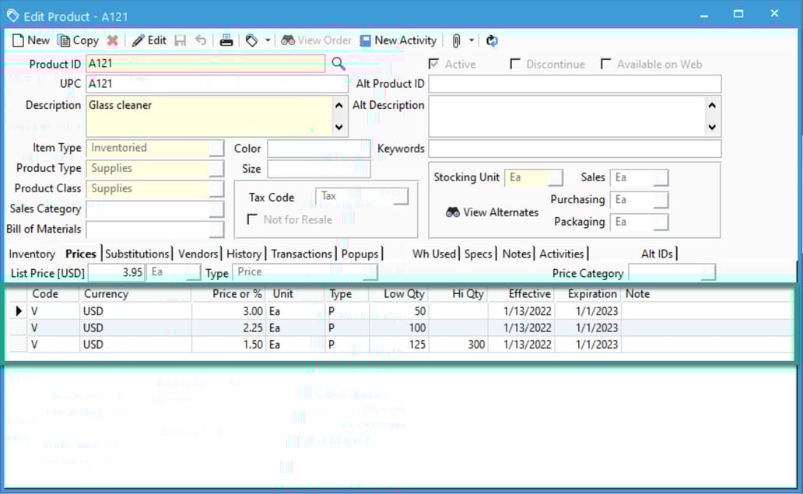Attach a file with the paperclip icon
Viewport: 803px width, 494px height.
click(x=455, y=40)
